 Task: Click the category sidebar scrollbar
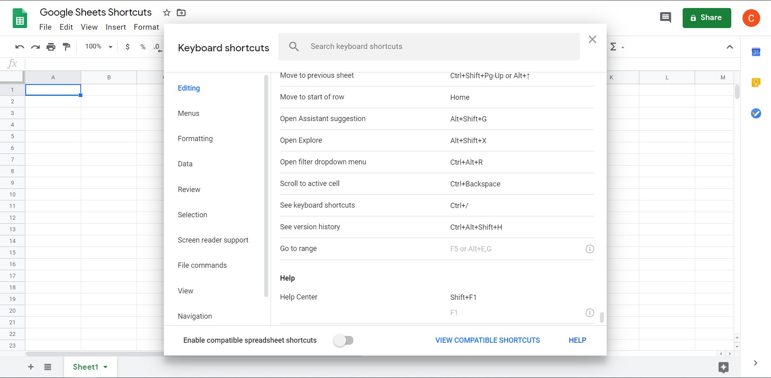pos(266,186)
